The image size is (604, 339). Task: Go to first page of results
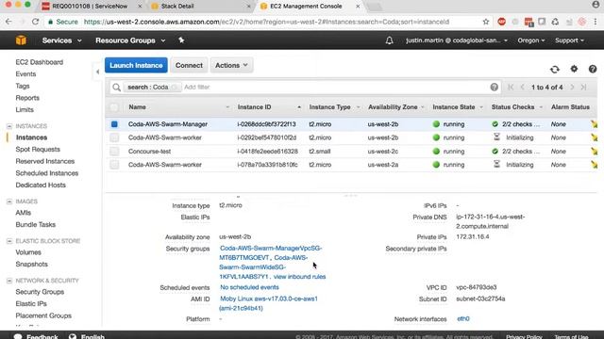click(511, 88)
